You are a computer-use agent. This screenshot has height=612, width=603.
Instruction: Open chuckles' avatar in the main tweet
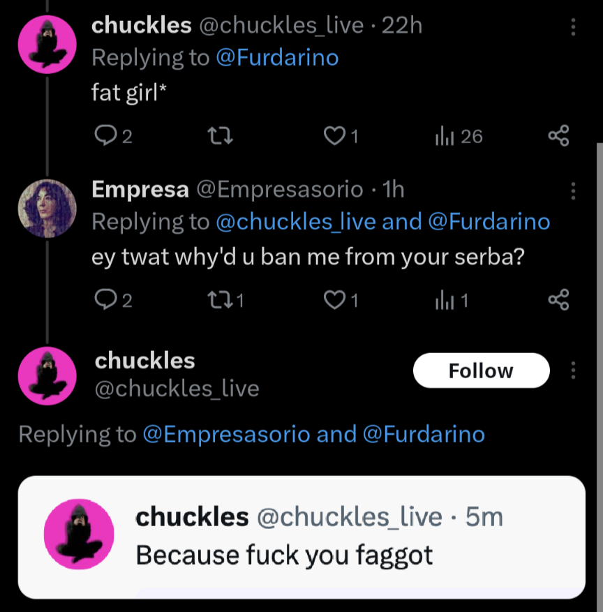(x=47, y=377)
